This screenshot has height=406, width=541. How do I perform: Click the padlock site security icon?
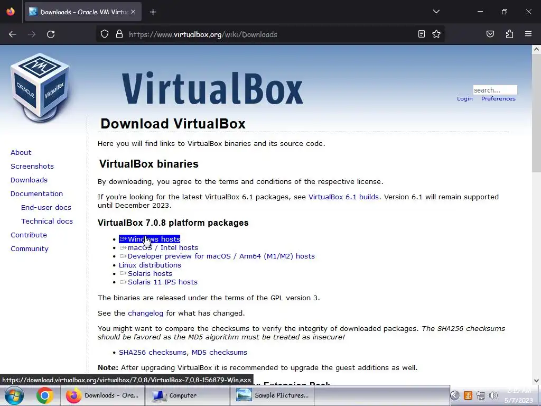click(x=119, y=34)
